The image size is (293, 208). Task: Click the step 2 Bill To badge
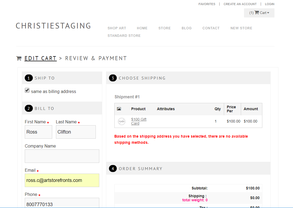pos(29,109)
